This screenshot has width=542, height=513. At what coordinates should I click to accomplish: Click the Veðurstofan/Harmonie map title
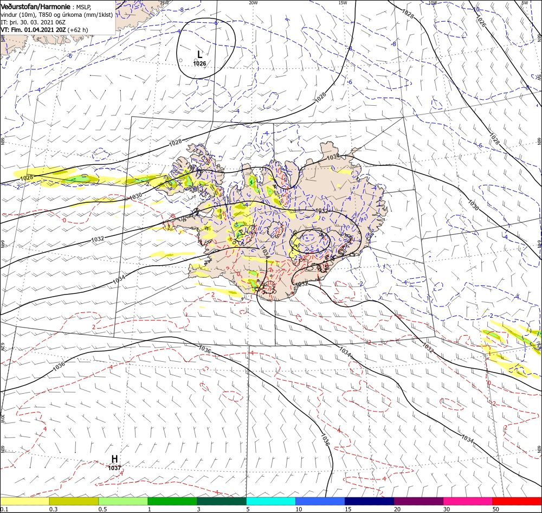pos(36,7)
